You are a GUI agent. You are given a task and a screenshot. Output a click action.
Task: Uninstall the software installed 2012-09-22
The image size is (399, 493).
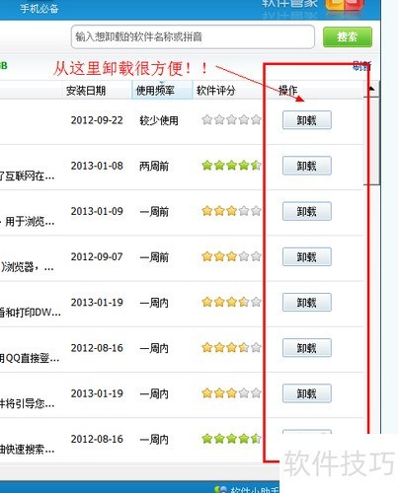[307, 120]
